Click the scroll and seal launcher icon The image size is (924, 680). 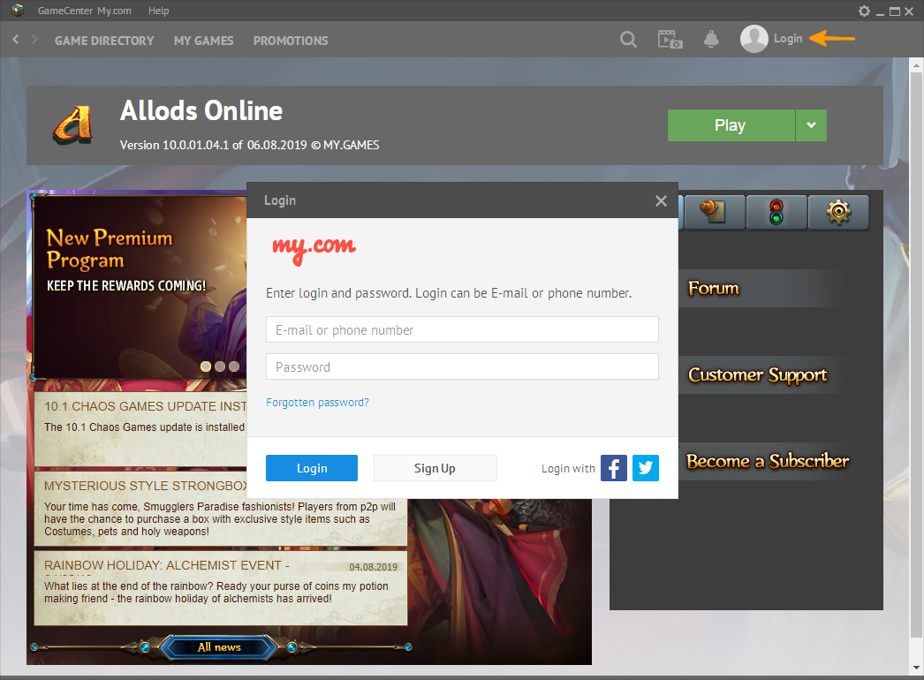tap(714, 212)
